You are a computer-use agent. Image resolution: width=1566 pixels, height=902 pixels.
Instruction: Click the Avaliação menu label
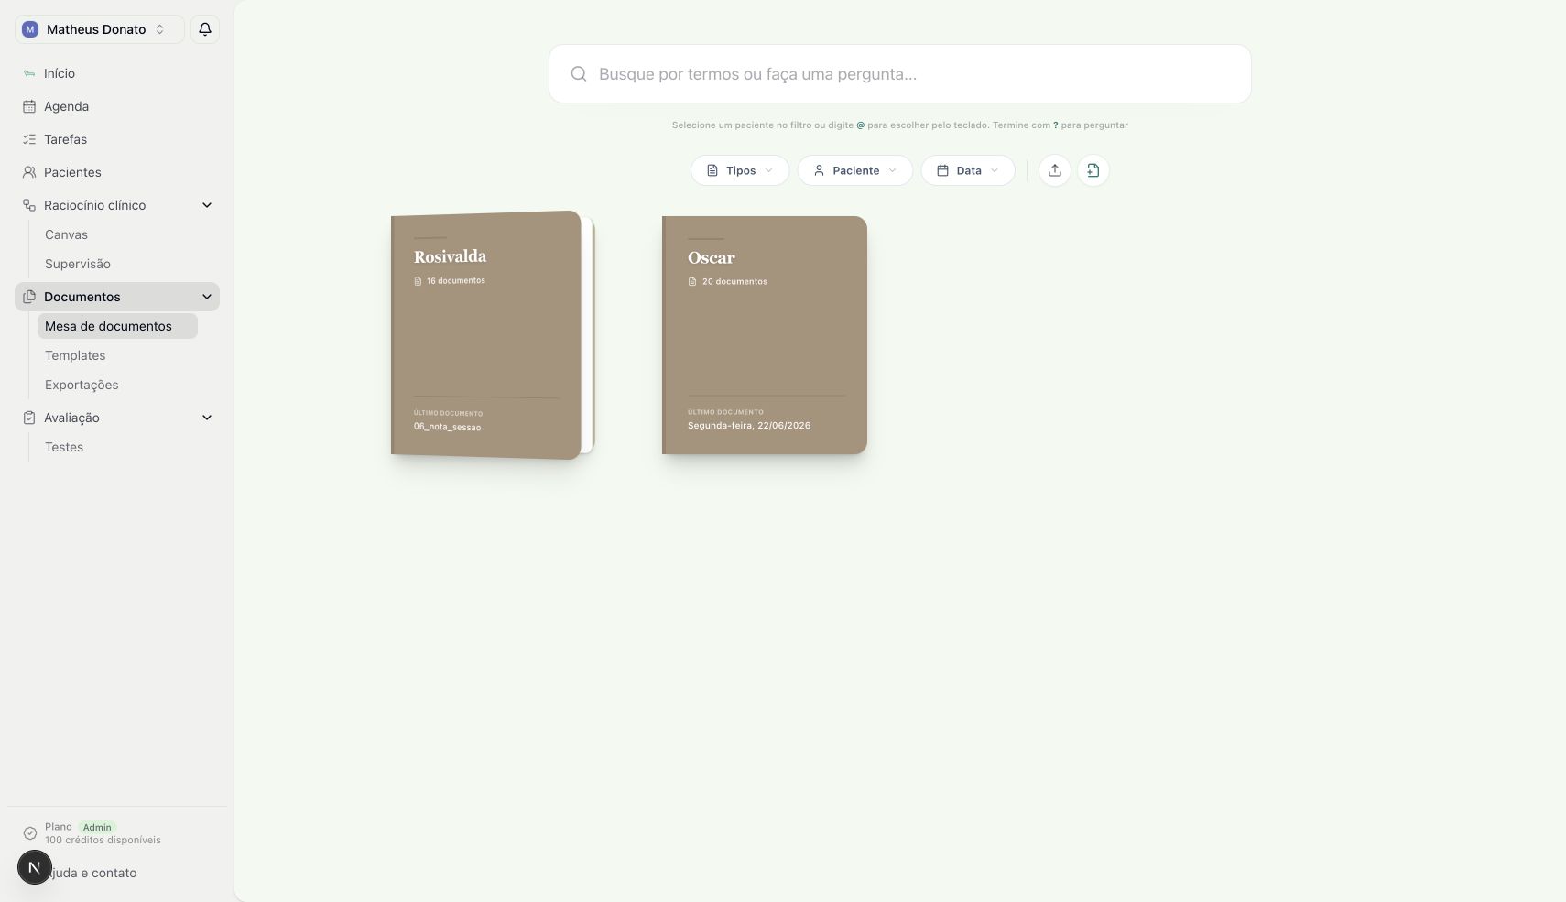click(71, 418)
